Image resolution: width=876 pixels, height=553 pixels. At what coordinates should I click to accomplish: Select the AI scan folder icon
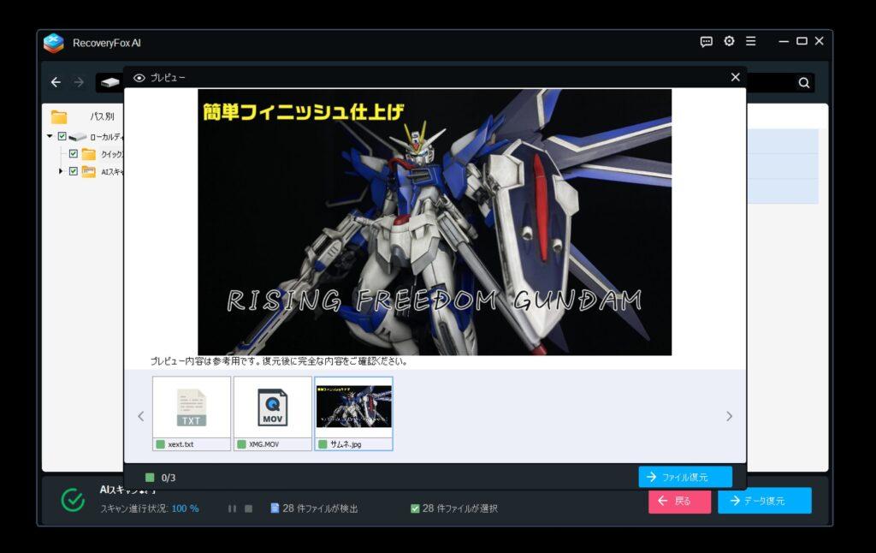88,171
